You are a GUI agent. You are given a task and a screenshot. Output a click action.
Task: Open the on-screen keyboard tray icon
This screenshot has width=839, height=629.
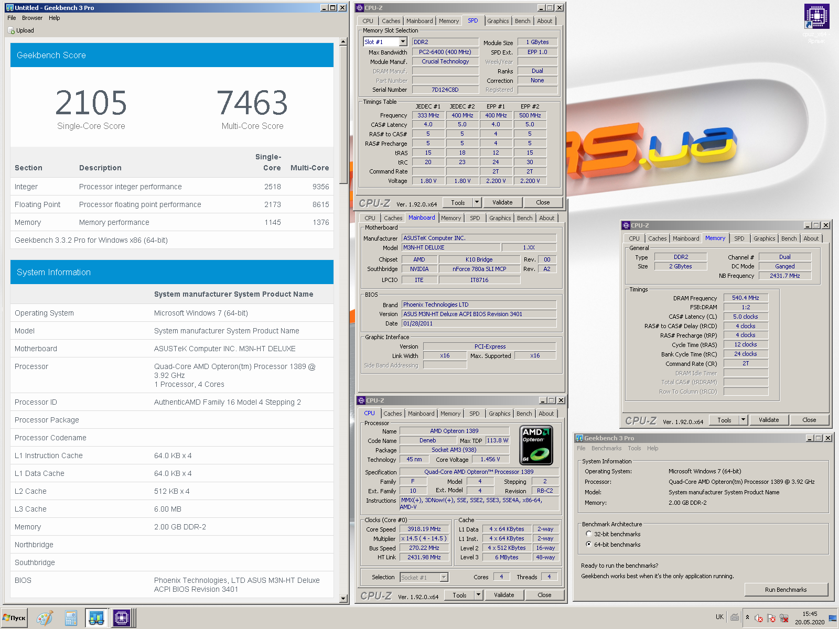tap(735, 617)
